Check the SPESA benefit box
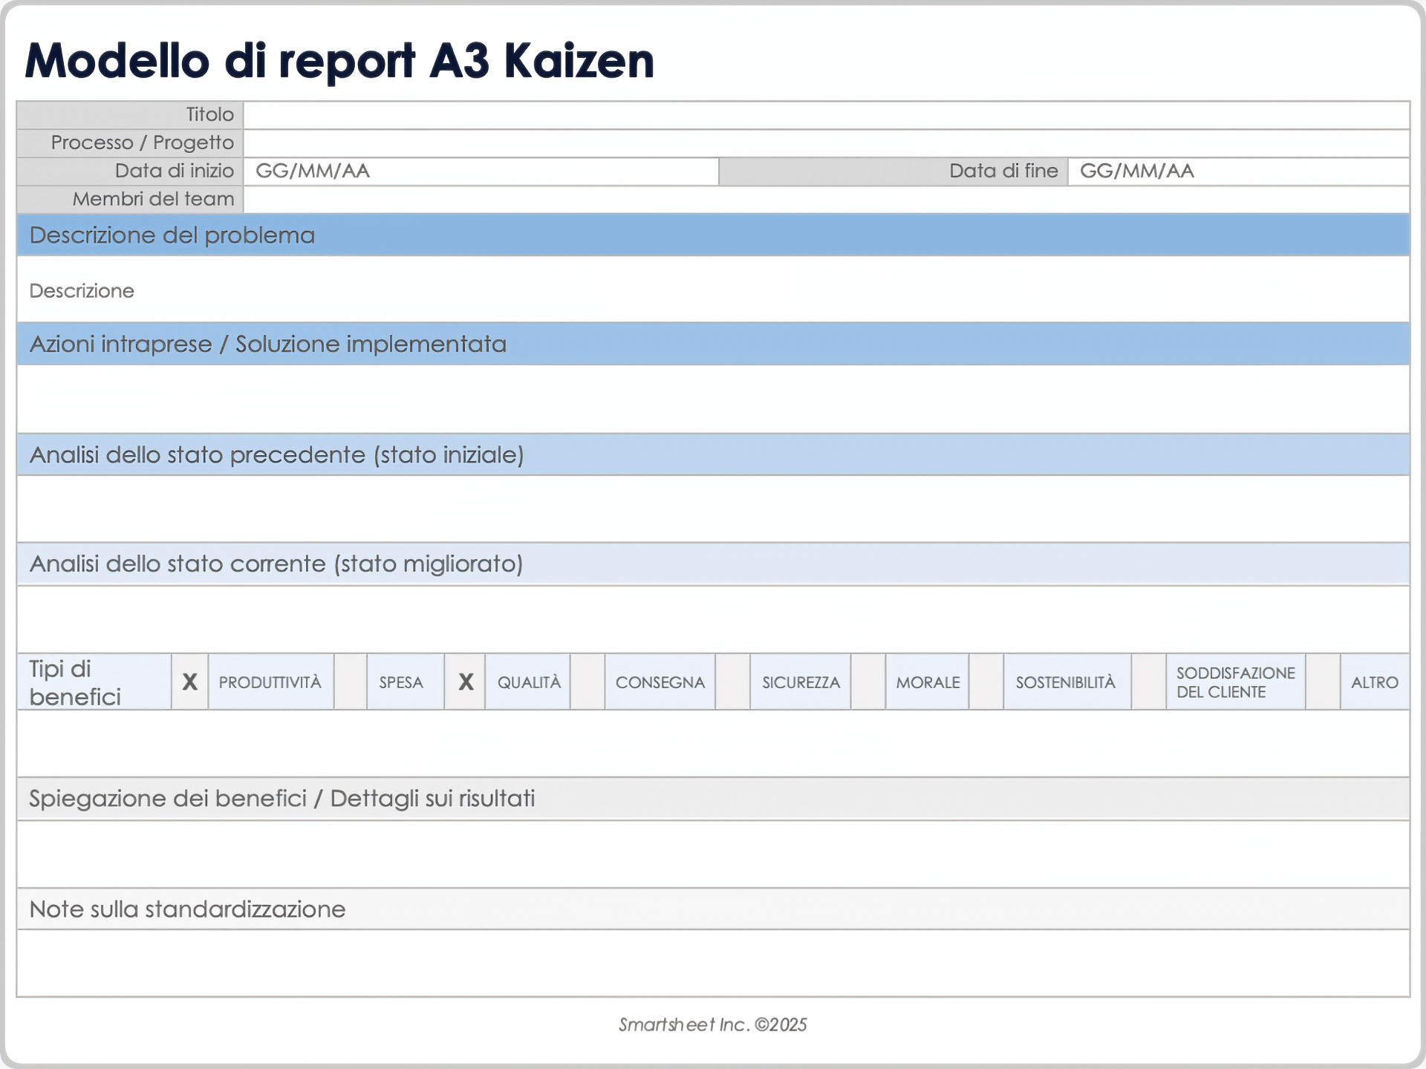 click(x=350, y=681)
